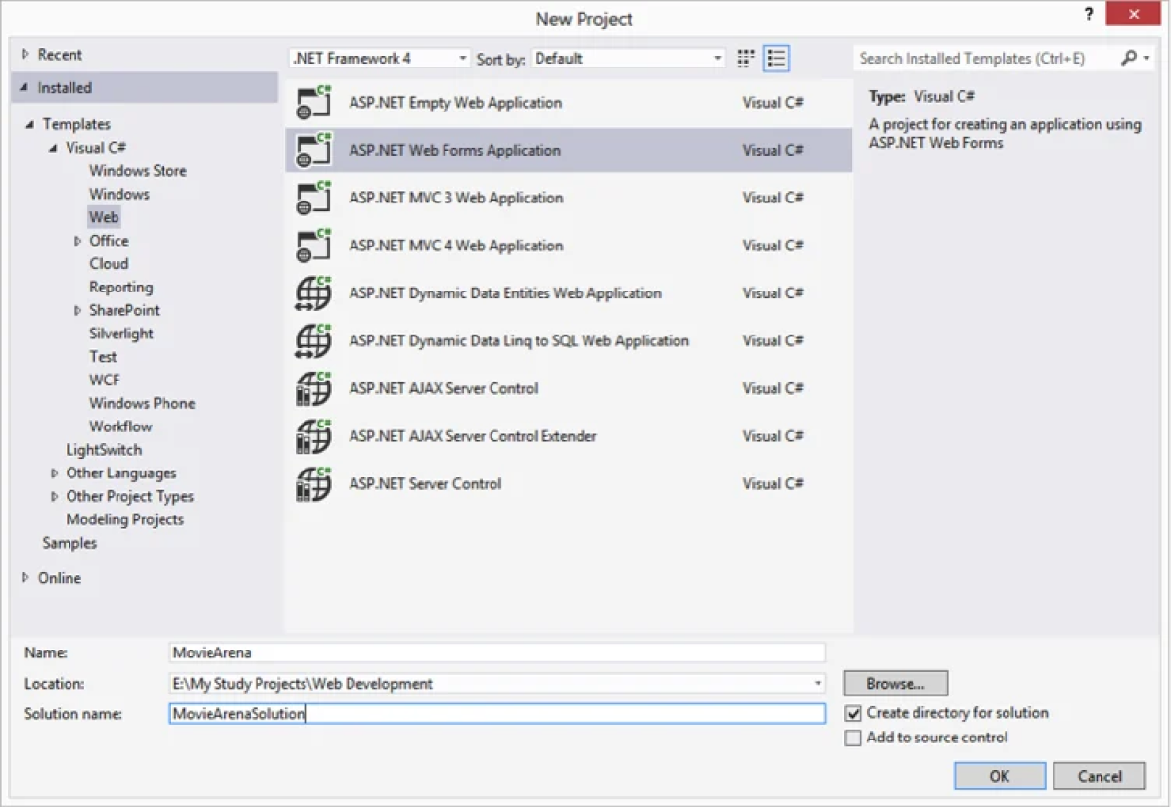Expand the Recent section
The width and height of the screenshot is (1171, 807).
pos(25,54)
